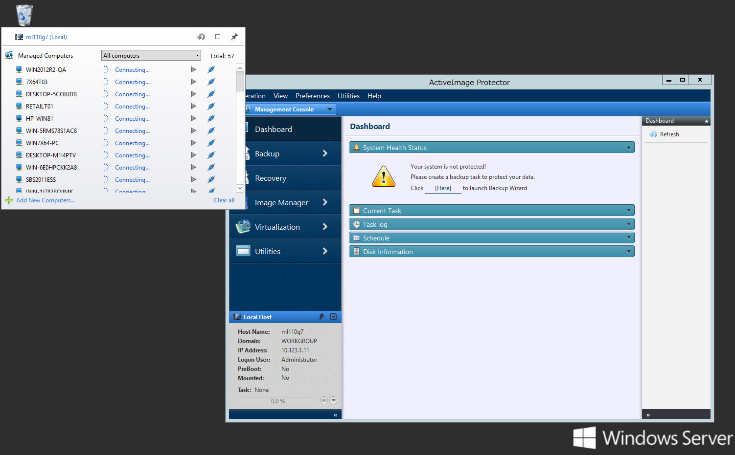Click the pause task button
The width and height of the screenshot is (735, 455).
(x=323, y=400)
